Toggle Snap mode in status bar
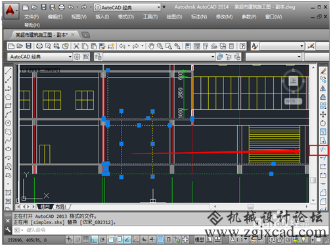331x246 pixels. click(x=77, y=239)
